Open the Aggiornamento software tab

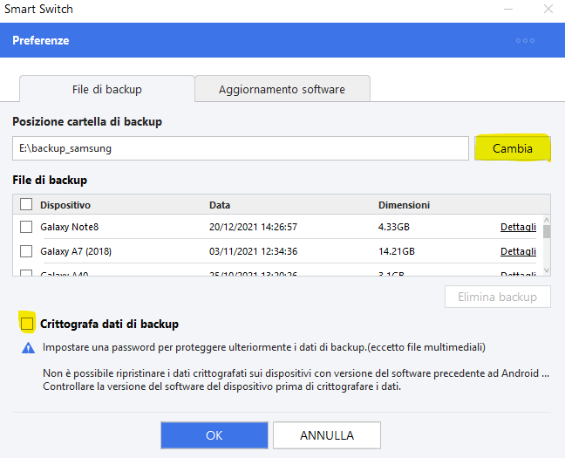(x=282, y=89)
